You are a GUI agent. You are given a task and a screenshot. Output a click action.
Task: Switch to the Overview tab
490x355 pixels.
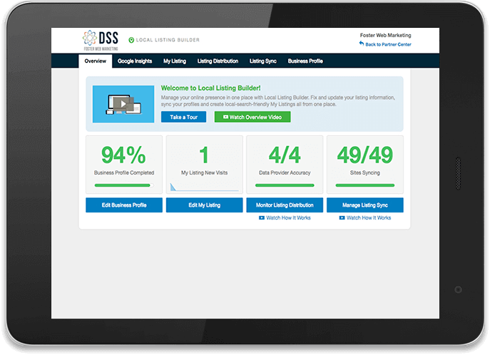coord(95,61)
